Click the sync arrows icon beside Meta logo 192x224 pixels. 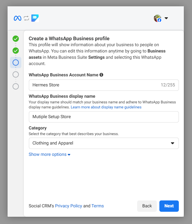26,18
